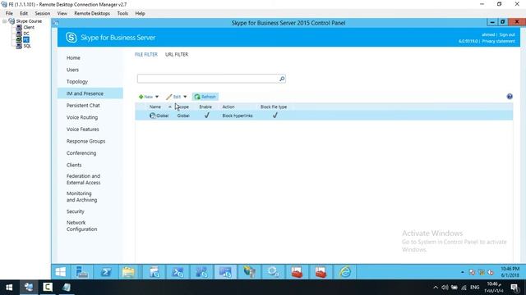Open the Topology section

[76, 82]
